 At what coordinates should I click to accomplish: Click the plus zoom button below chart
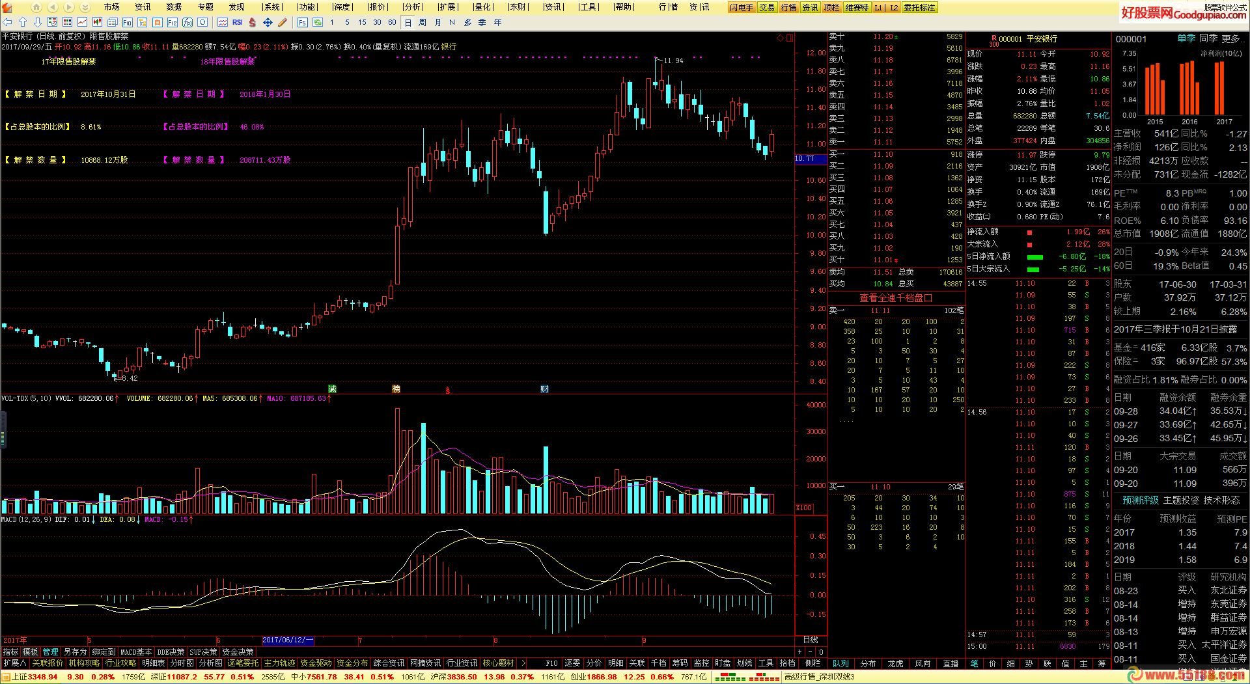800,651
